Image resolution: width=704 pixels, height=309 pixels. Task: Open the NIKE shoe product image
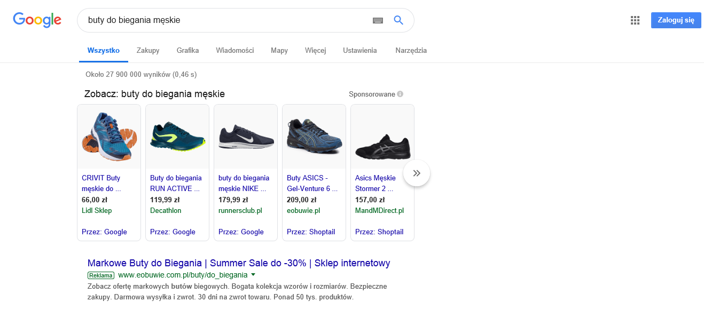pos(245,136)
